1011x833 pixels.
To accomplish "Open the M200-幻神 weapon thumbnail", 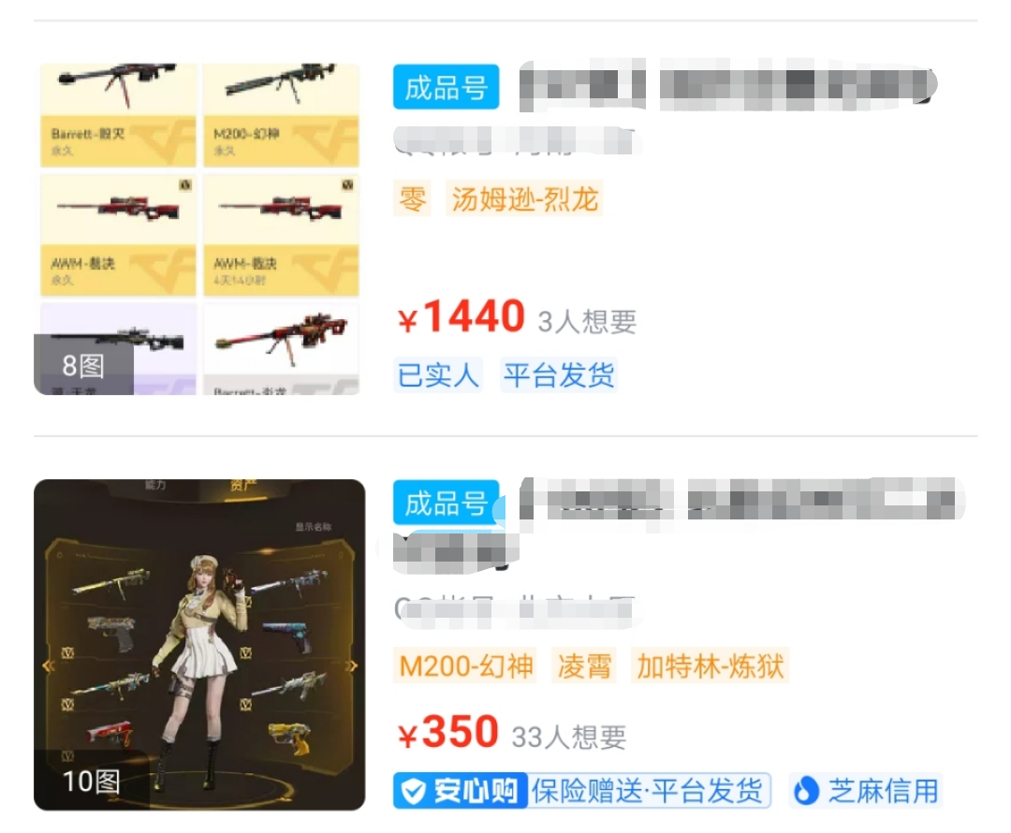I will (x=281, y=115).
